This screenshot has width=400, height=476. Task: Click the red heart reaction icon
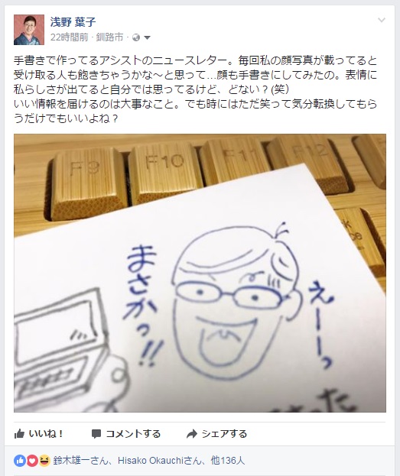point(32,461)
